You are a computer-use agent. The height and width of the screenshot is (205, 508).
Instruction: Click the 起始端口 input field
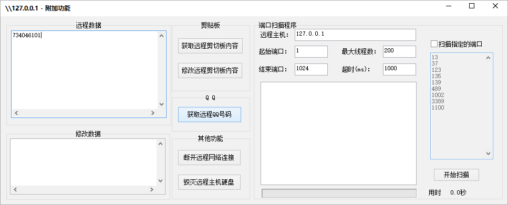[311, 51]
